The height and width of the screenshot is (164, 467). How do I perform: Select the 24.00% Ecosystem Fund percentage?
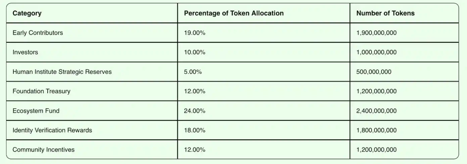194,111
